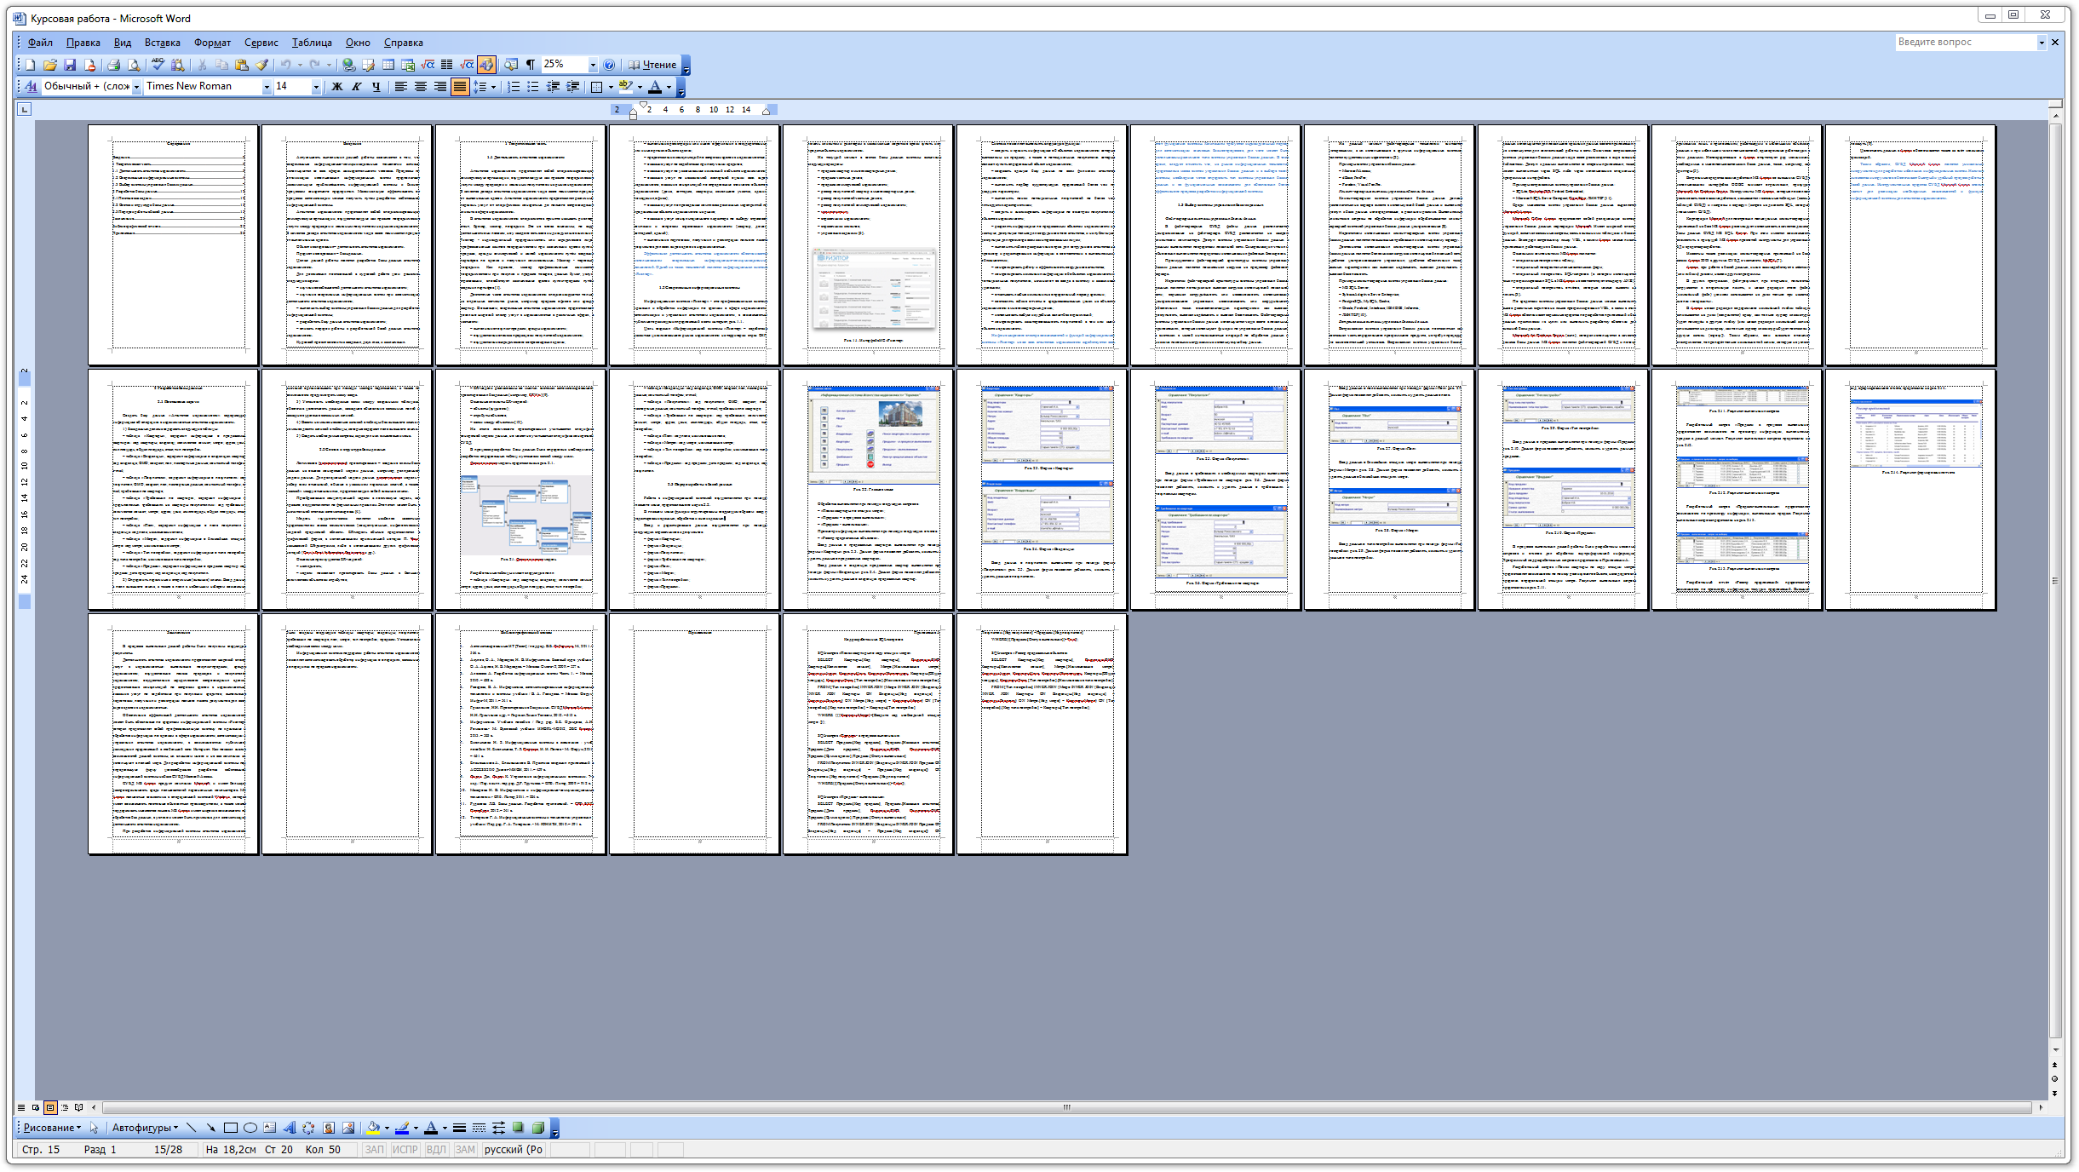Click the 3-D Style cube icon

point(537,1128)
